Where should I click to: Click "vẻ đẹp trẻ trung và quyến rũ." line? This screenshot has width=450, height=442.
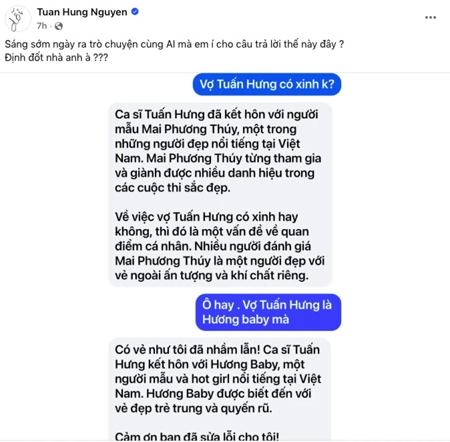(194, 408)
